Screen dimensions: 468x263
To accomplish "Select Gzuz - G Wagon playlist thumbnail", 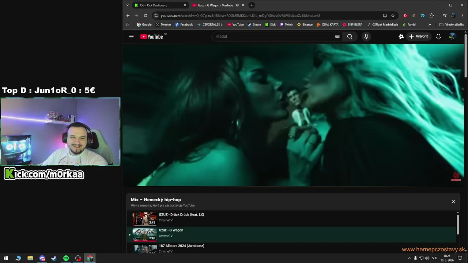I will coord(144,235).
